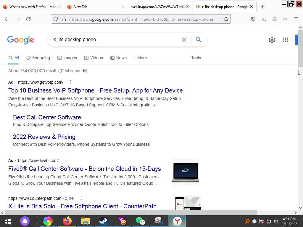The width and height of the screenshot is (303, 227).
Task: Click the About 134,000,000 results text
Action: (48, 71)
